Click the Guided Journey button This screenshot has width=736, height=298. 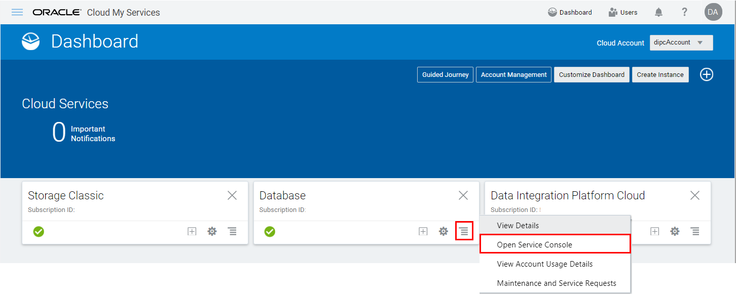coord(445,74)
